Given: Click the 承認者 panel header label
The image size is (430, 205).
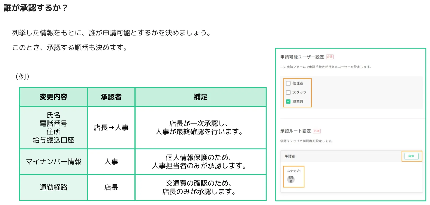Looking at the screenshot, I should pos(290,156).
